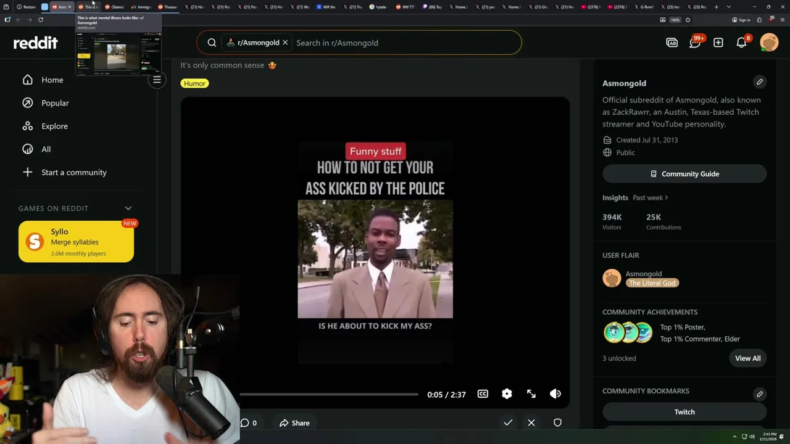
Task: Create a new post with plus icon
Action: 718,43
